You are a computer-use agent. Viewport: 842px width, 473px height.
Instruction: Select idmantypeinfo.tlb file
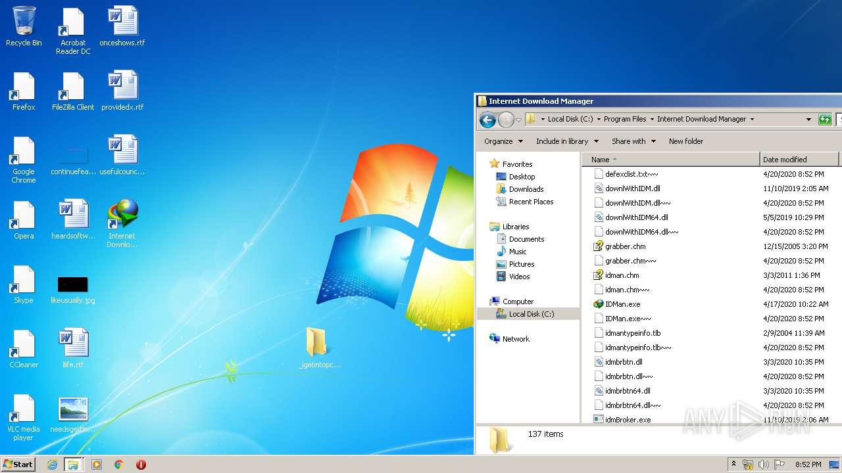click(633, 333)
